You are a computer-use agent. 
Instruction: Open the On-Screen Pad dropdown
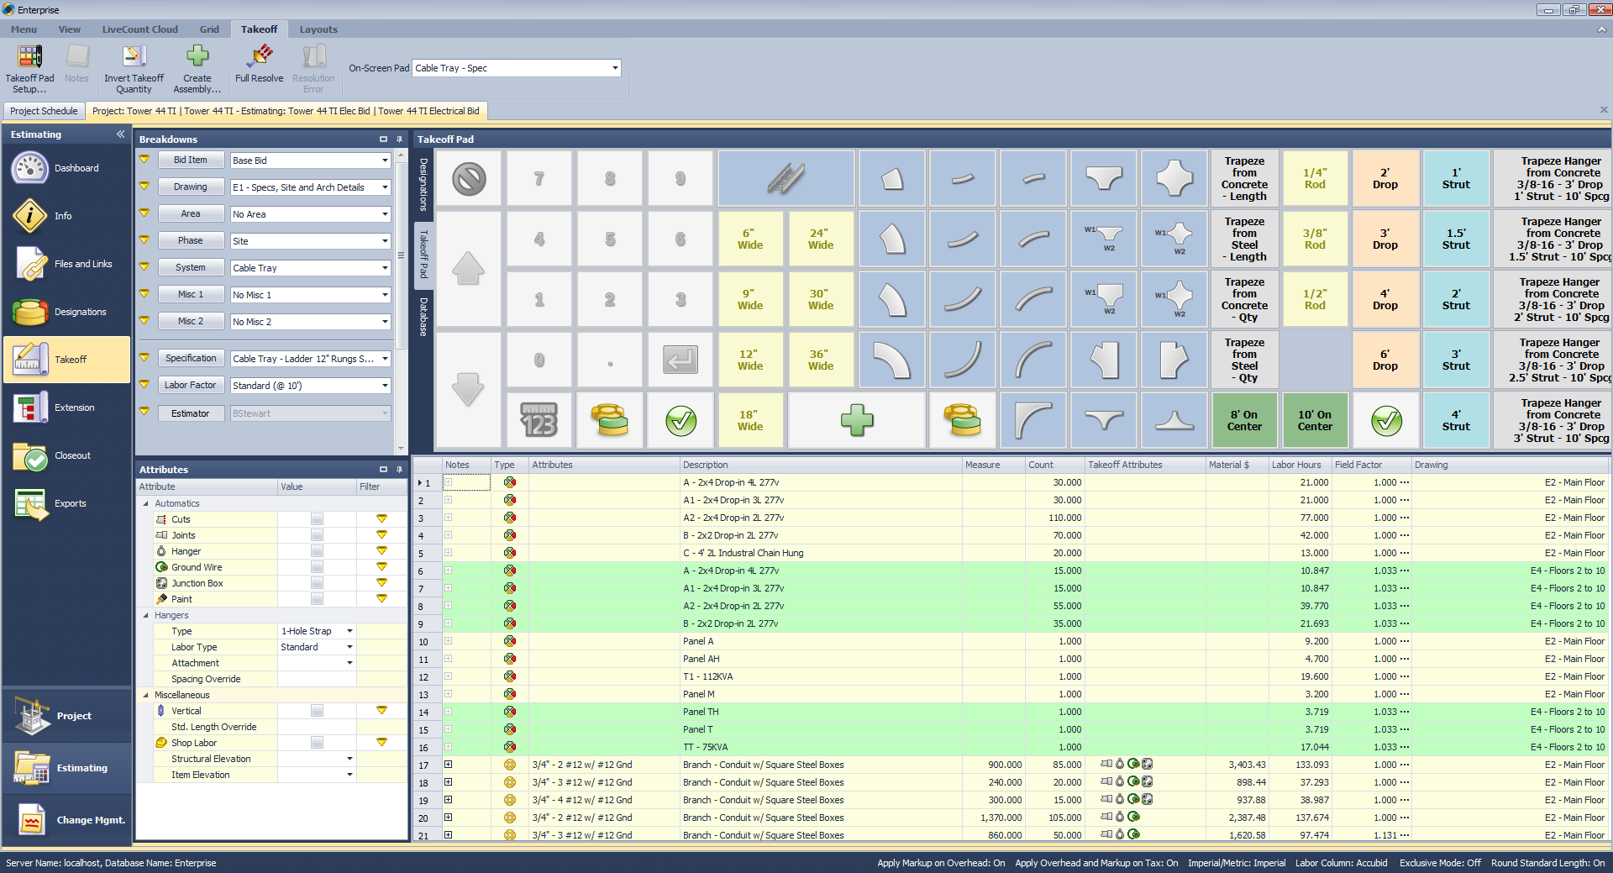tap(615, 68)
